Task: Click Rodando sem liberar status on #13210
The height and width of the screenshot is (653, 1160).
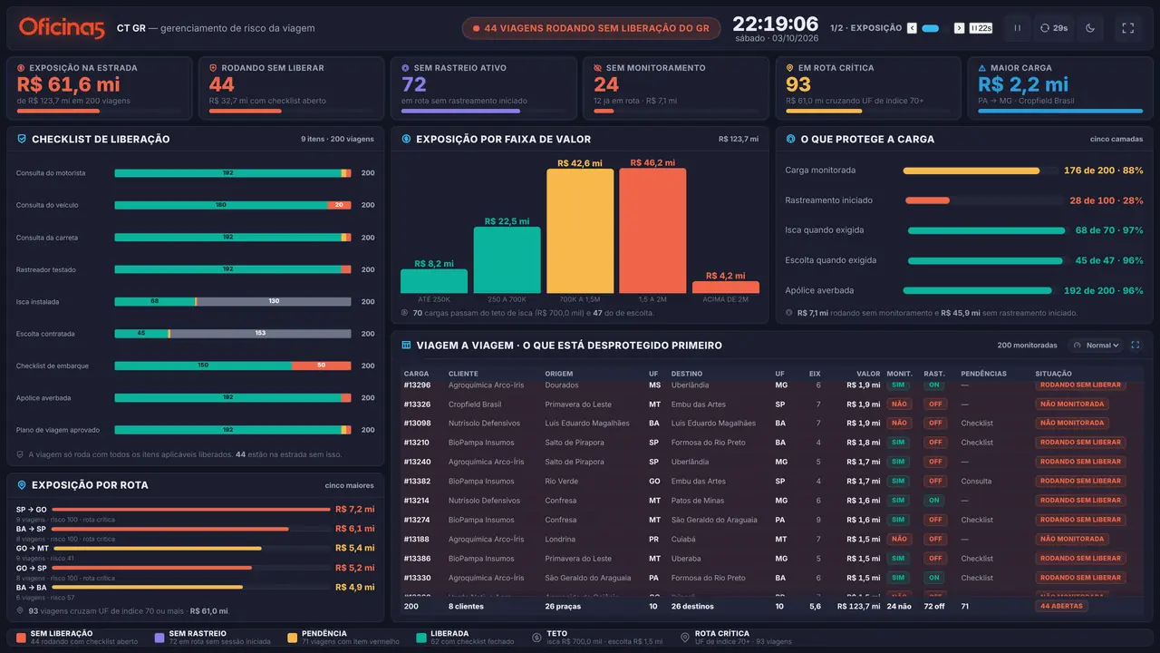Action: tap(1080, 443)
